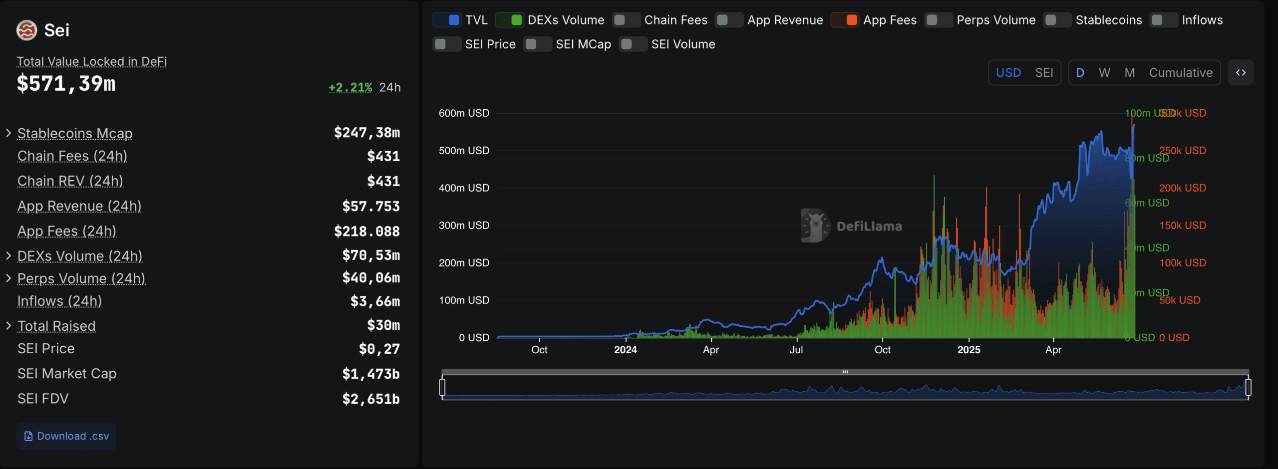1278x469 pixels.
Task: Disable the App Fees chart series
Action: (x=845, y=20)
